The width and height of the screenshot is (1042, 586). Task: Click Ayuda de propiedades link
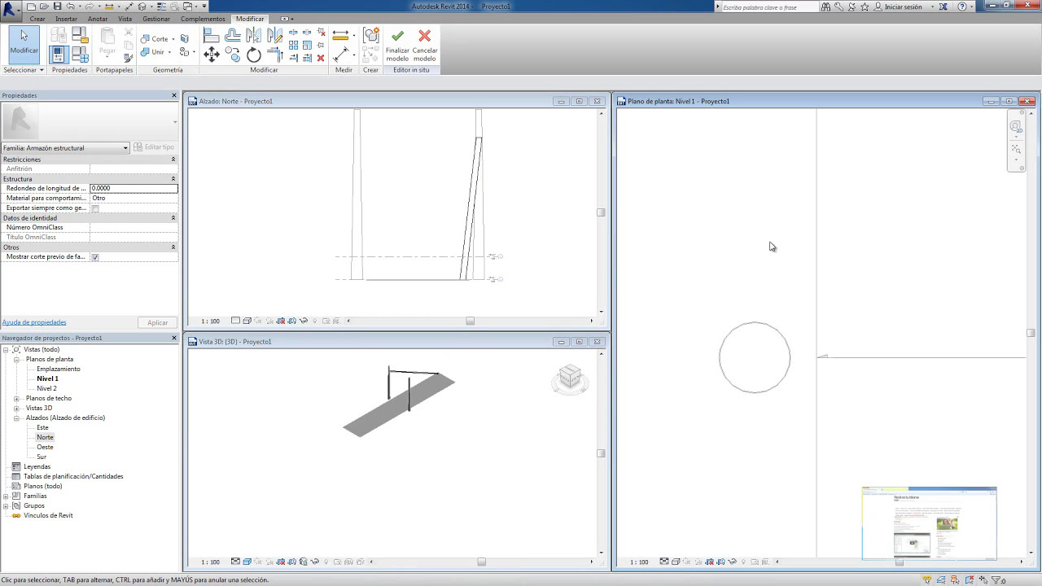[x=34, y=322]
